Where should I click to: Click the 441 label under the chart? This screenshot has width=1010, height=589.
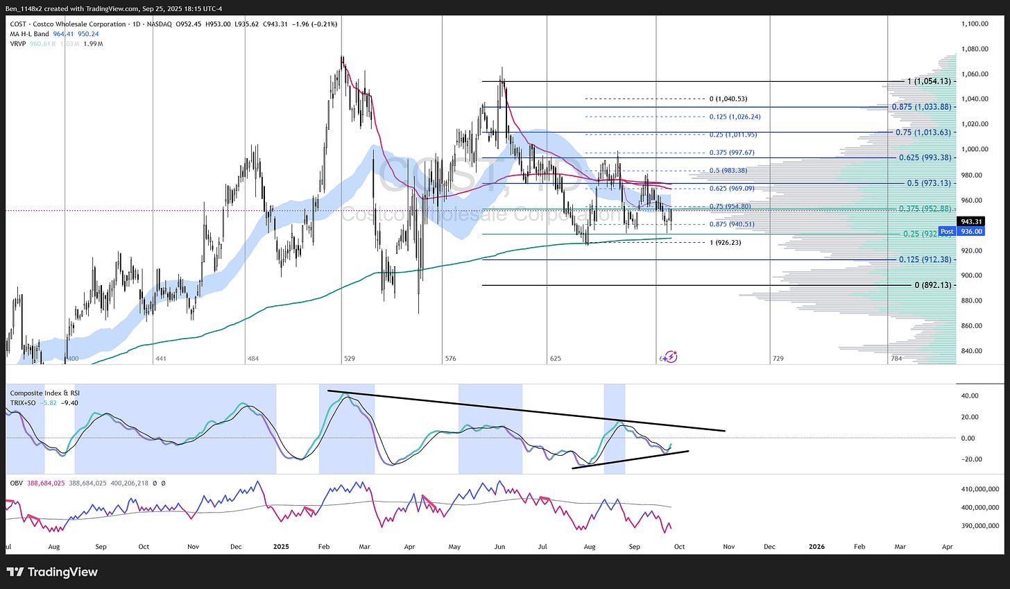coord(161,359)
